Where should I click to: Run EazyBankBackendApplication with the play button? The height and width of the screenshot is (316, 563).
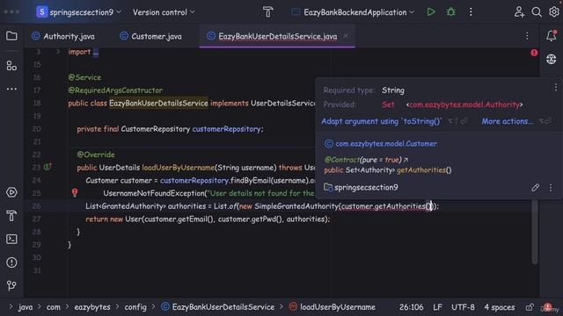(x=431, y=12)
